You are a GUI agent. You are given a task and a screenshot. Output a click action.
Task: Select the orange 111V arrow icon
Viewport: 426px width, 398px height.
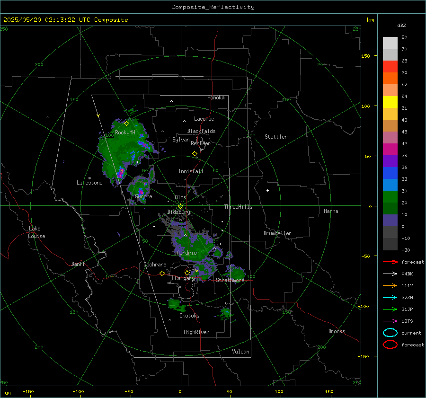(x=390, y=285)
